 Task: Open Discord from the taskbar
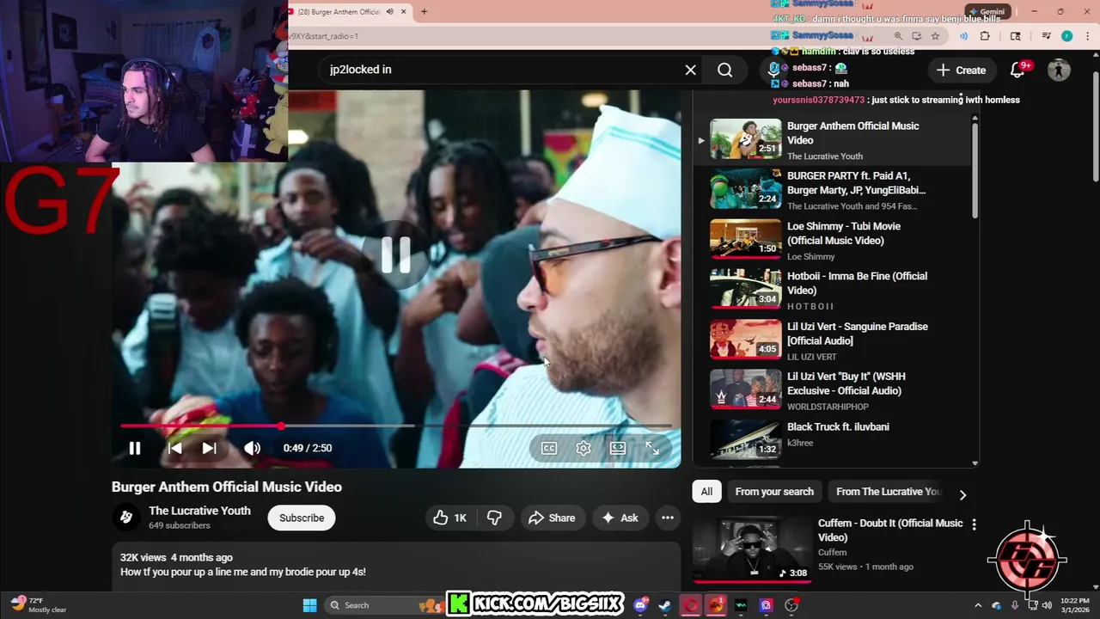tap(640, 605)
